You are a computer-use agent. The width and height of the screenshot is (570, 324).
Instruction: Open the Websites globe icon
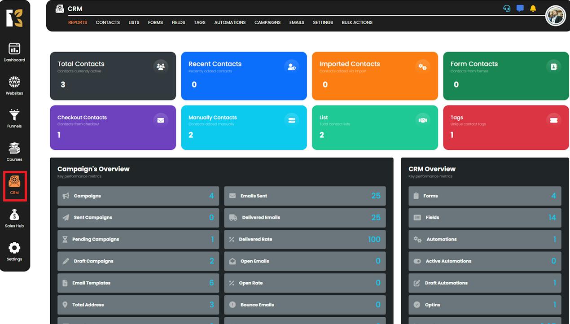point(14,83)
